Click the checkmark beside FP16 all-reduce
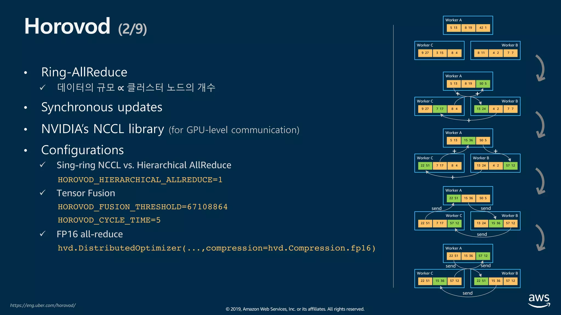This screenshot has width=561, height=315. click(43, 234)
